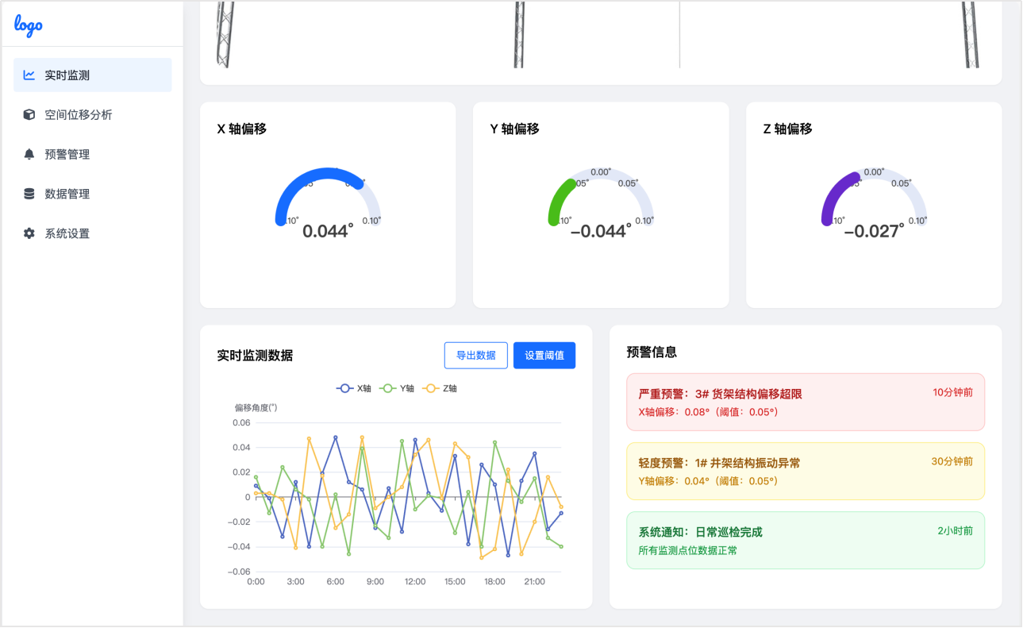The height and width of the screenshot is (628, 1023).
Task: Click 所有监测点位数据正常 text
Action: tap(687, 550)
